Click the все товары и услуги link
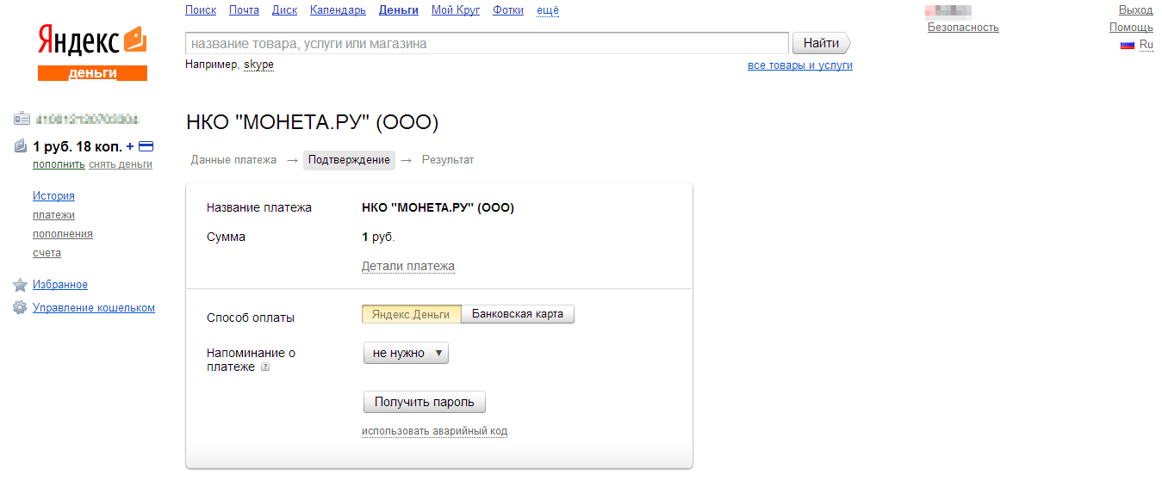 [x=800, y=65]
